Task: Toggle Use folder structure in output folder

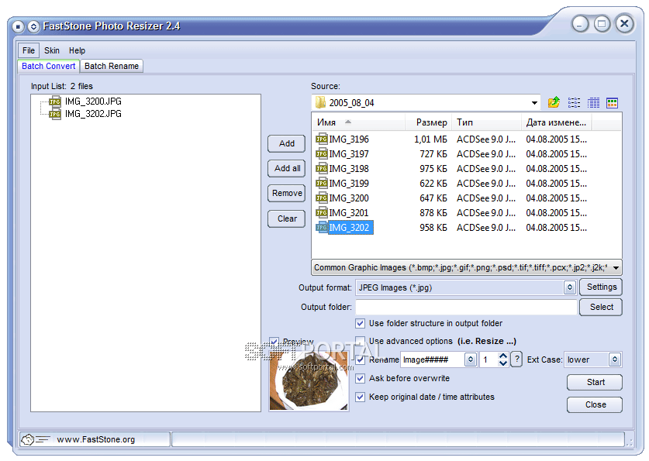Action: [x=360, y=323]
